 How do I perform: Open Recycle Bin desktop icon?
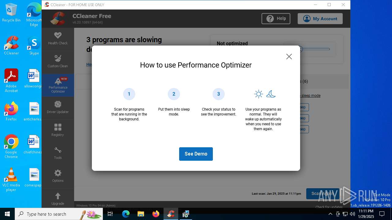11,13
